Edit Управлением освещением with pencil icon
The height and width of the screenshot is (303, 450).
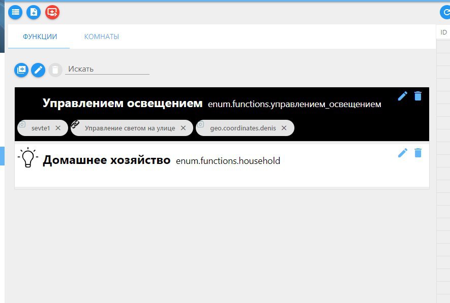tap(403, 96)
